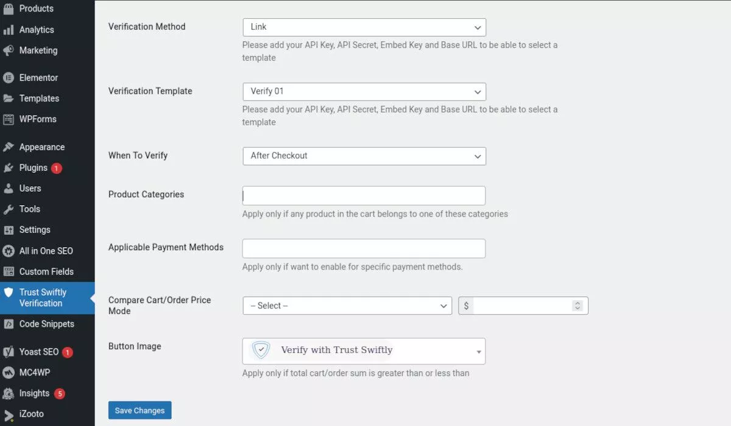Open the Custom Fields menu

[48, 271]
